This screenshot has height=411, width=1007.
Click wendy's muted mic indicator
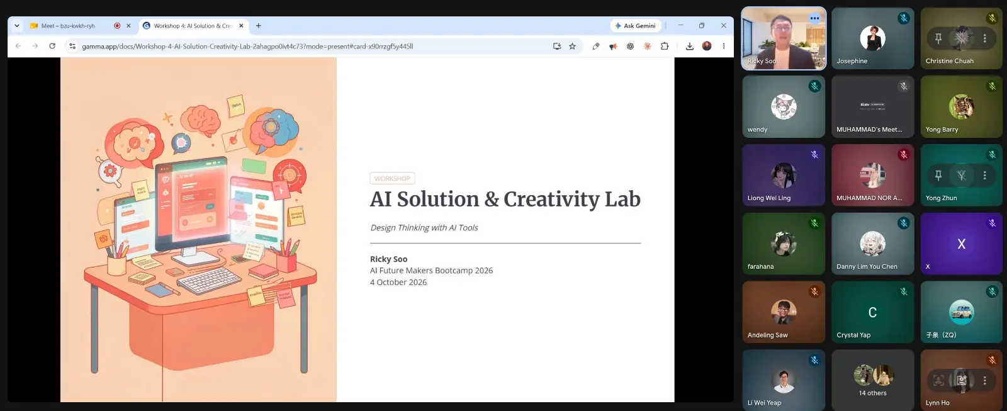click(x=814, y=86)
